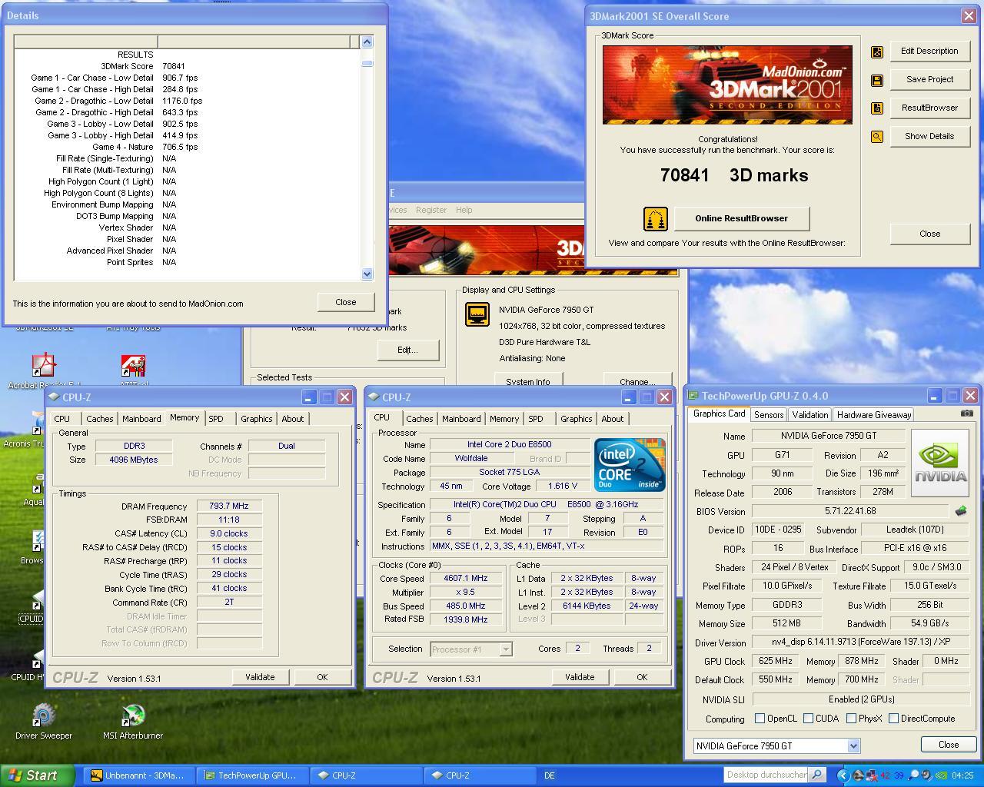Switch to the Validation tab in GPU-Z

click(809, 415)
